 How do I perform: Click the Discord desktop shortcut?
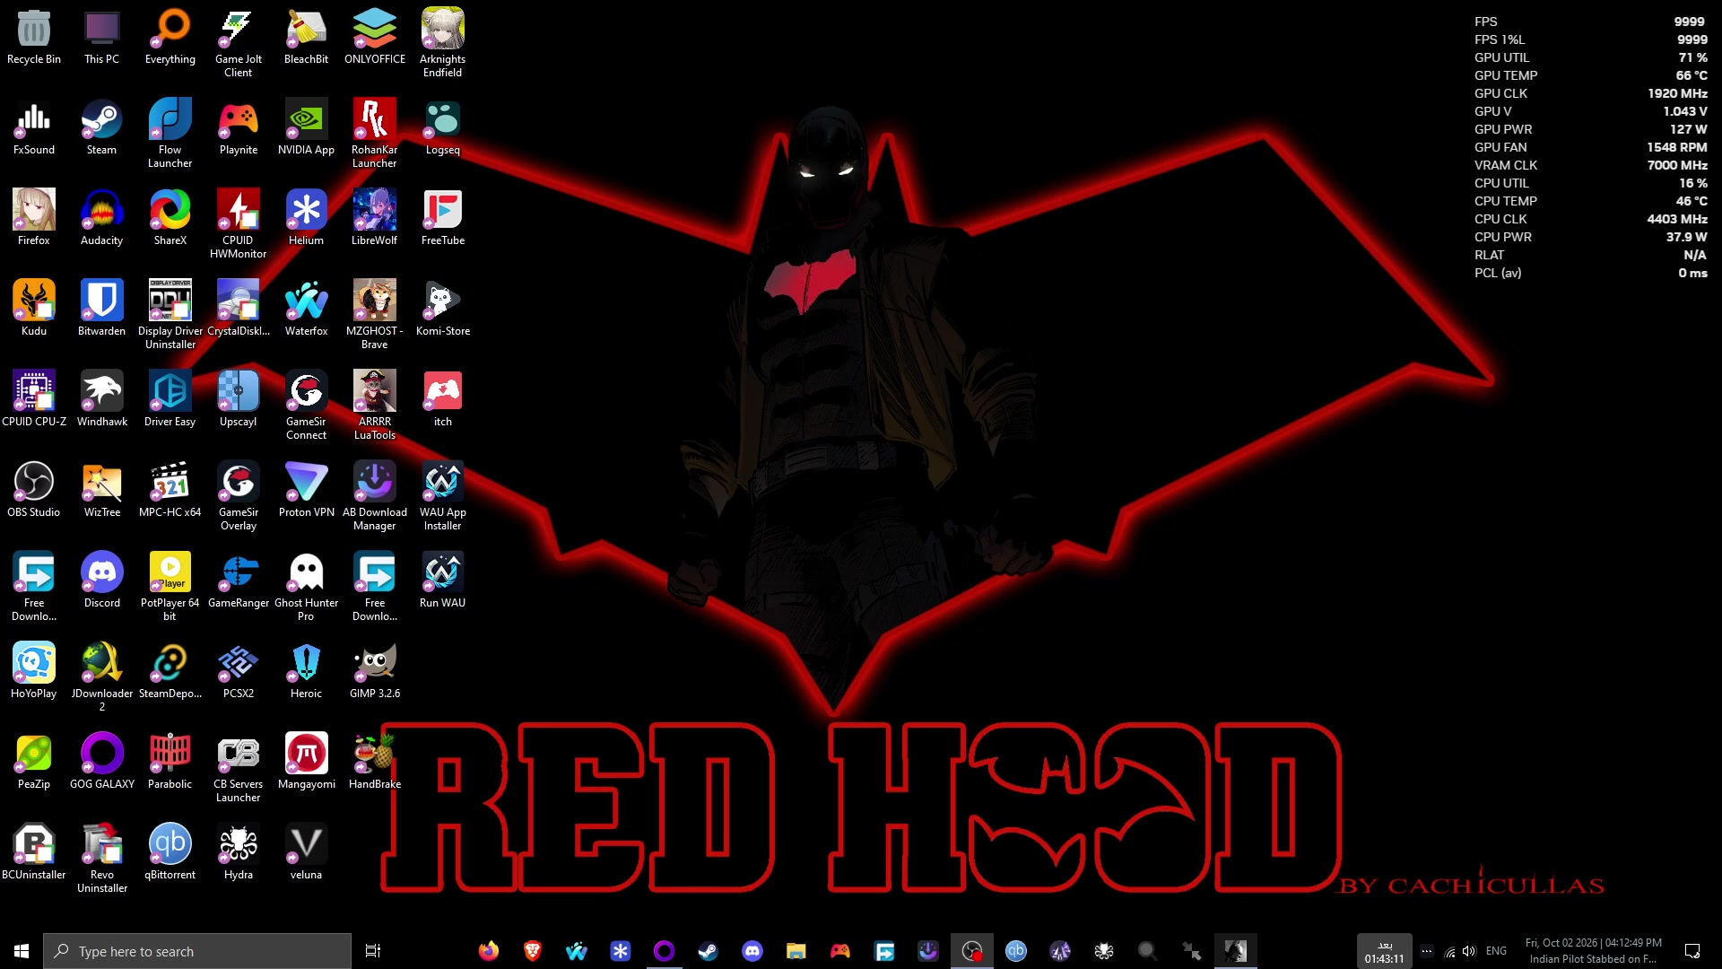(101, 581)
